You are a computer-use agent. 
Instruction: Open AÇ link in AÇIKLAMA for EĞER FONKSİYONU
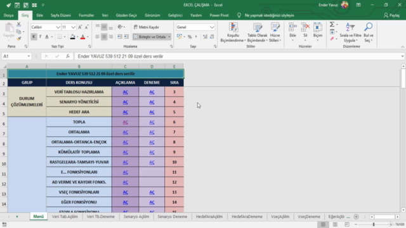pos(126,203)
